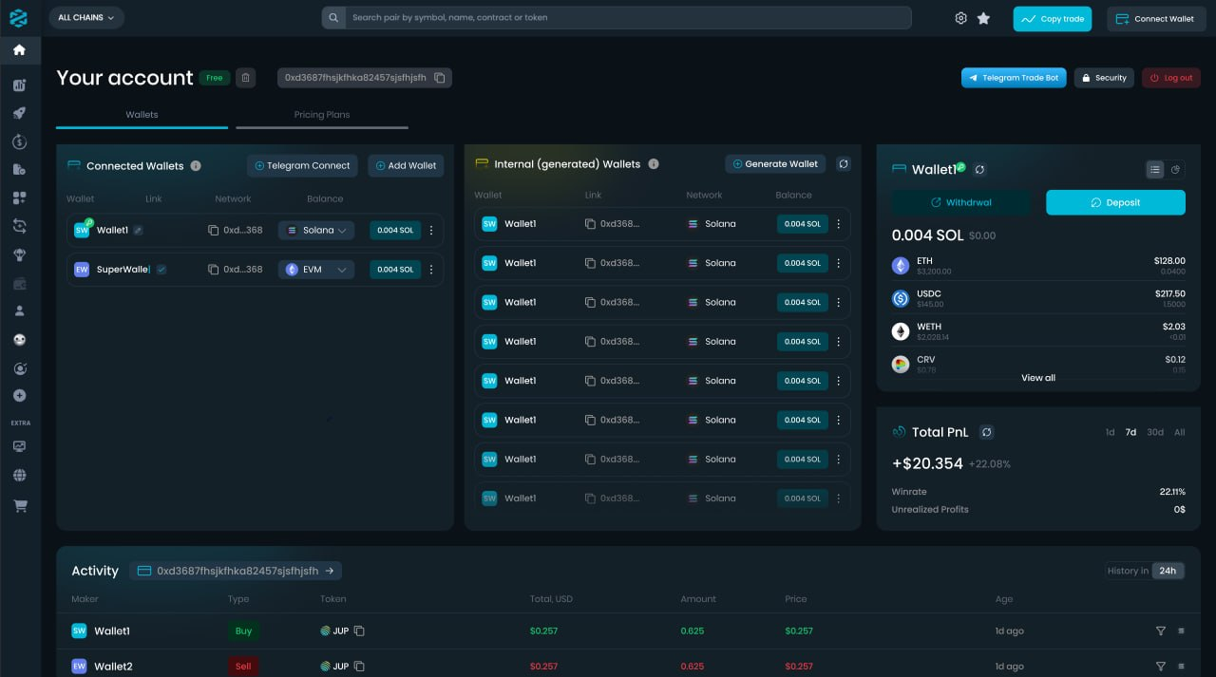Filter the Wallet2 activity row
The height and width of the screenshot is (677, 1216).
1160,667
